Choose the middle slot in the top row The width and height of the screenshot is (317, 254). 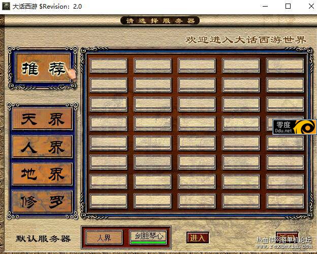pyautogui.click(x=197, y=66)
